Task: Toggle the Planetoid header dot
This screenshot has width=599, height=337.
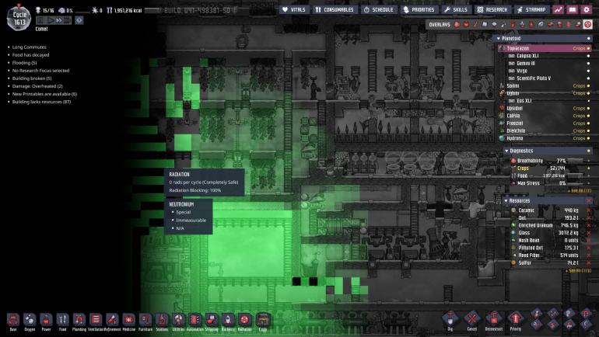Action: tap(589, 39)
